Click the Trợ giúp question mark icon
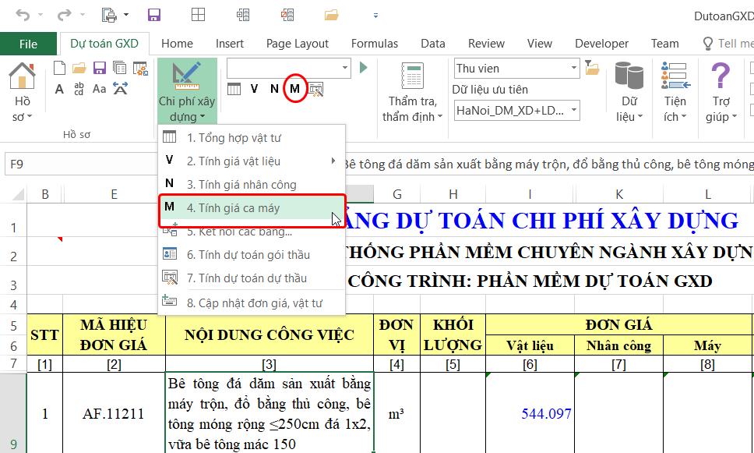 (721, 78)
